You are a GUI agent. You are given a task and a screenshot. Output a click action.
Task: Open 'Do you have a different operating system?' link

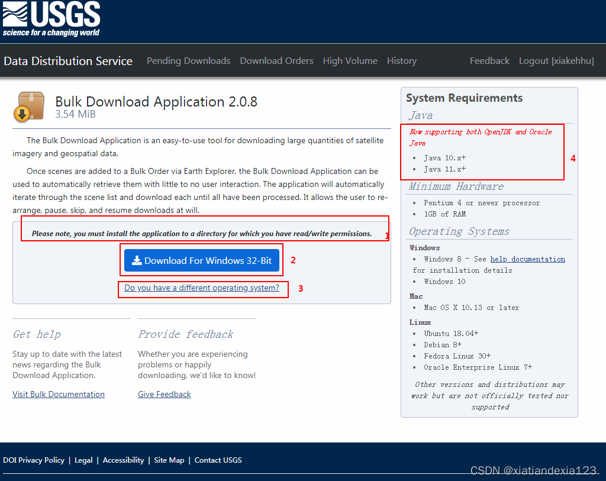pos(202,288)
